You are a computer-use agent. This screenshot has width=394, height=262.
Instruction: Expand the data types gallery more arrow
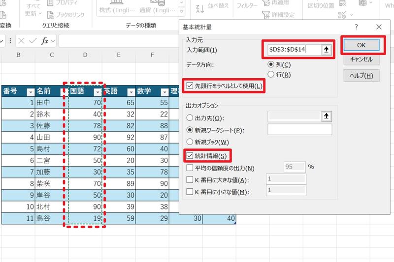(181, 11)
